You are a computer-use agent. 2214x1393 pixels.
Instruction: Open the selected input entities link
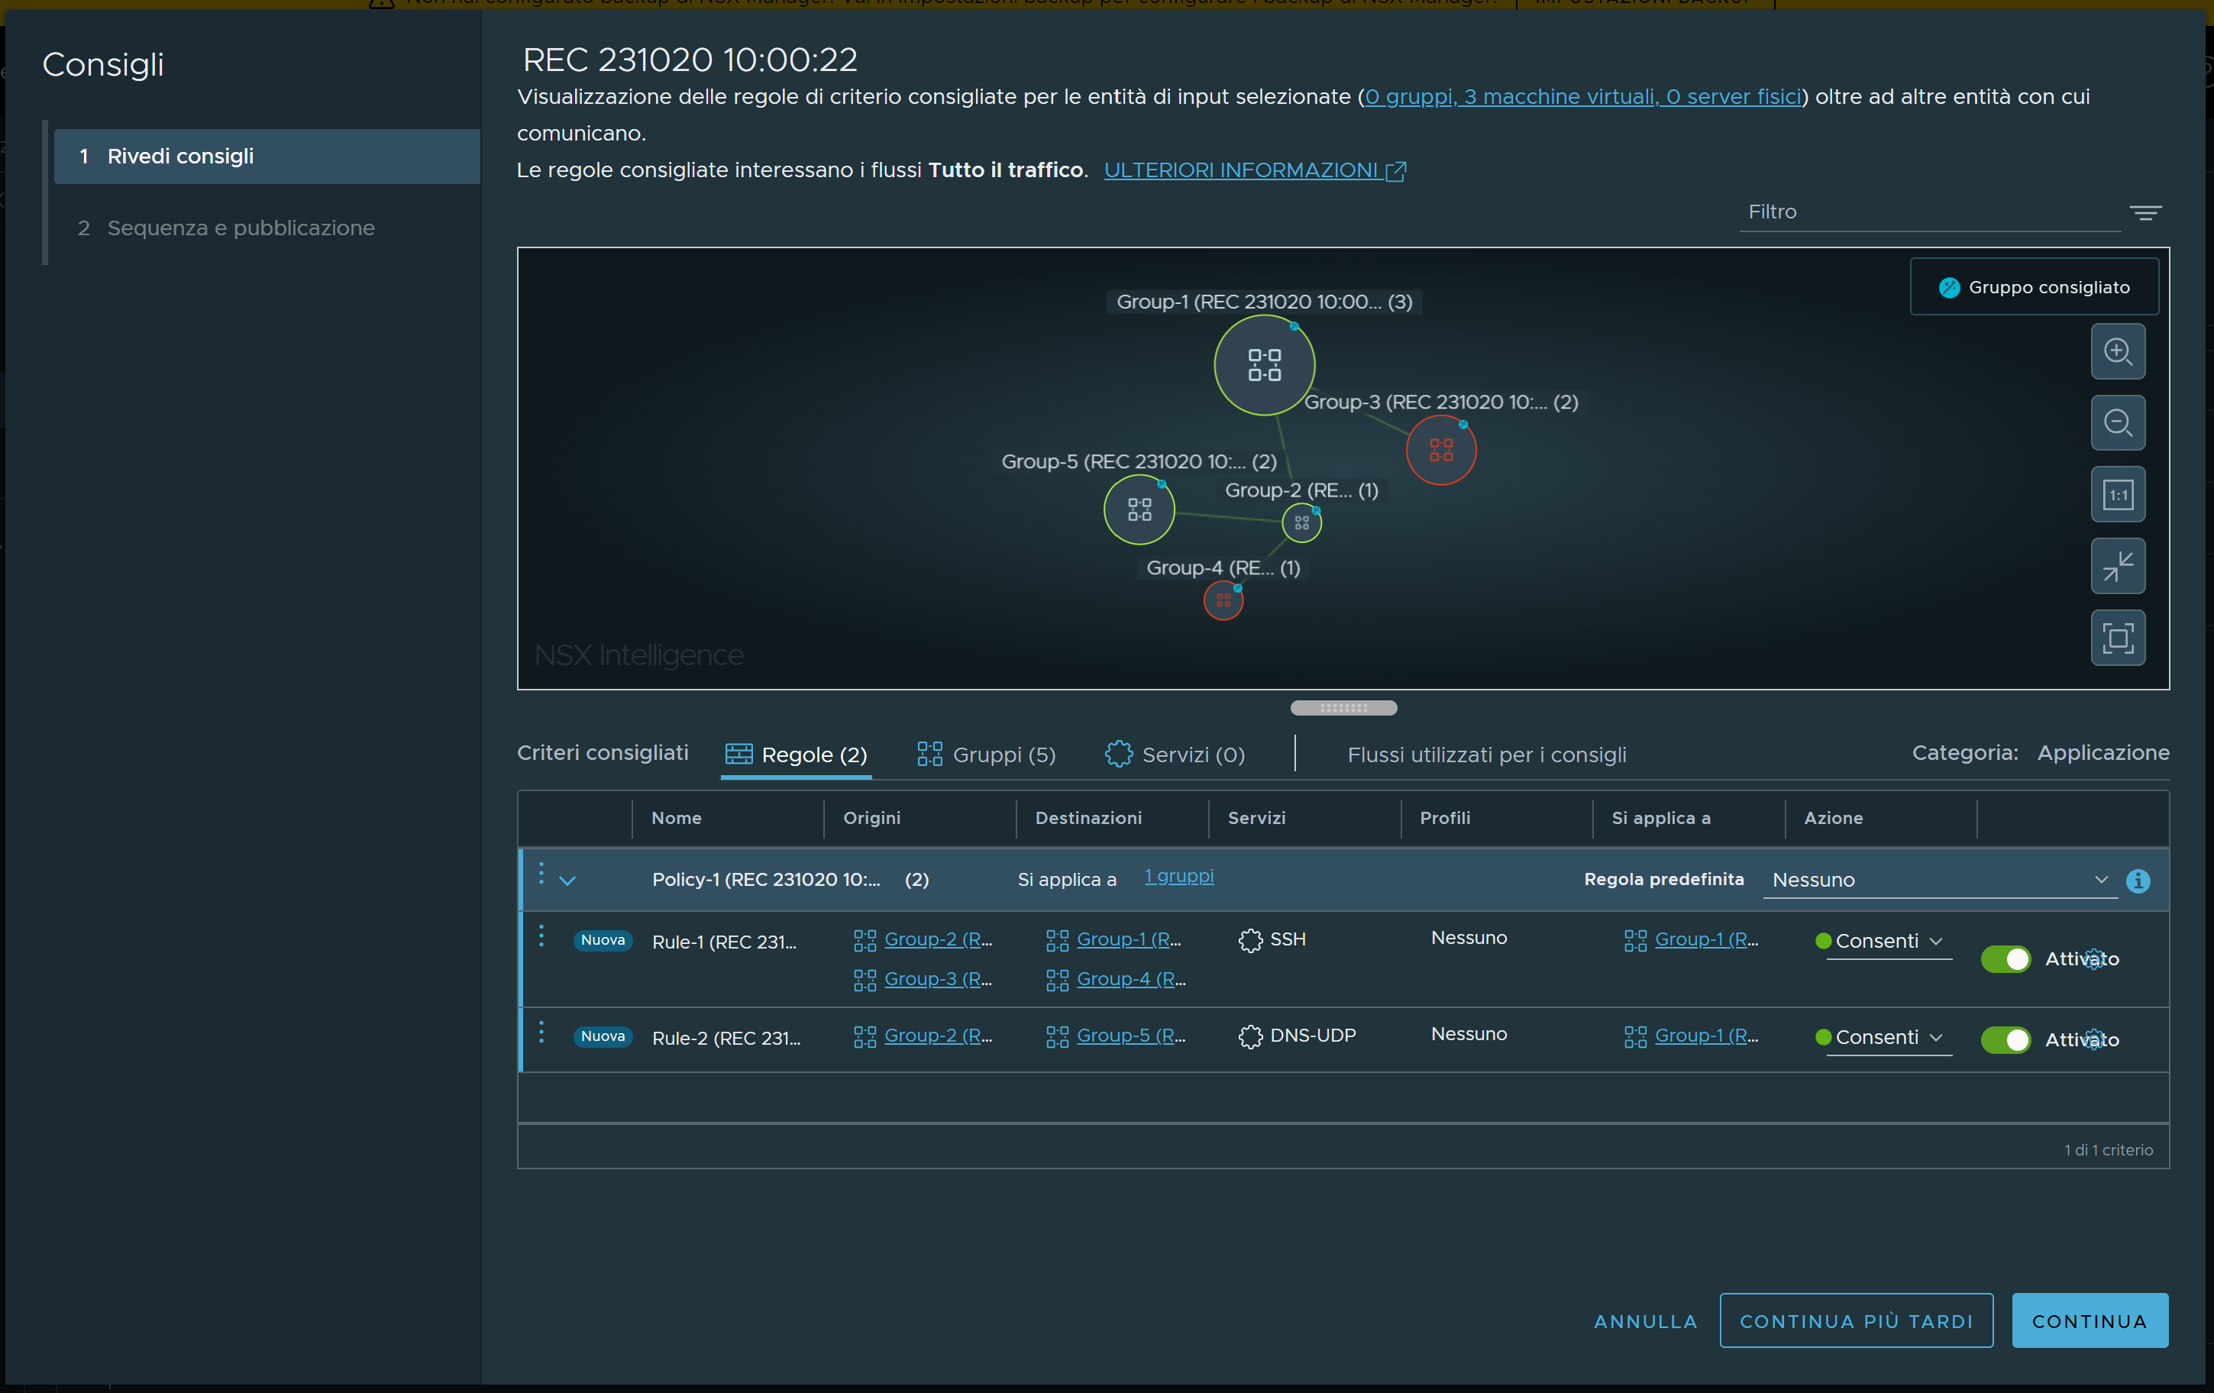click(1582, 96)
